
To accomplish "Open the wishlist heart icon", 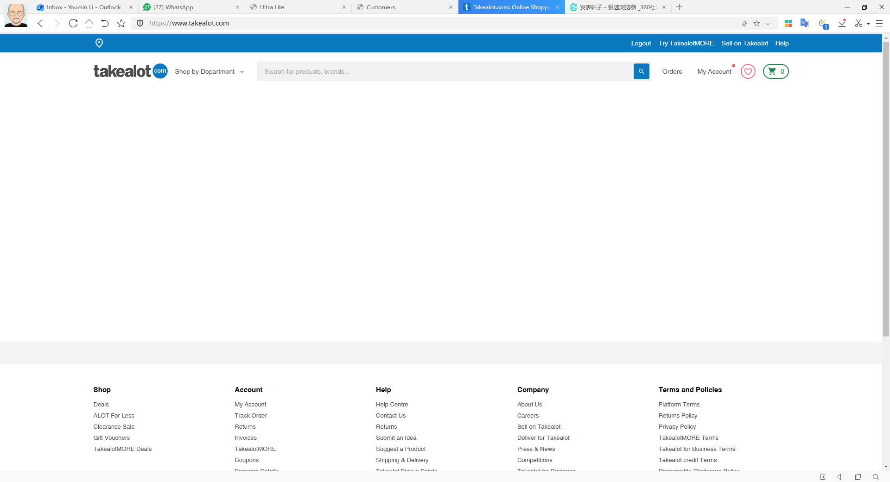I will pyautogui.click(x=748, y=71).
